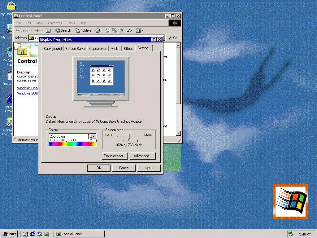Click the Control Panel taskbar button
The height and width of the screenshot is (238, 317).
click(x=80, y=234)
